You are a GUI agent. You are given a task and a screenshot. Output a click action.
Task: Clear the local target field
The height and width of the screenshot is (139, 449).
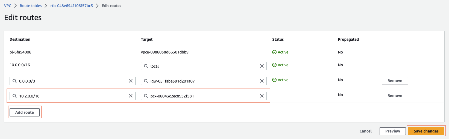[262, 66]
